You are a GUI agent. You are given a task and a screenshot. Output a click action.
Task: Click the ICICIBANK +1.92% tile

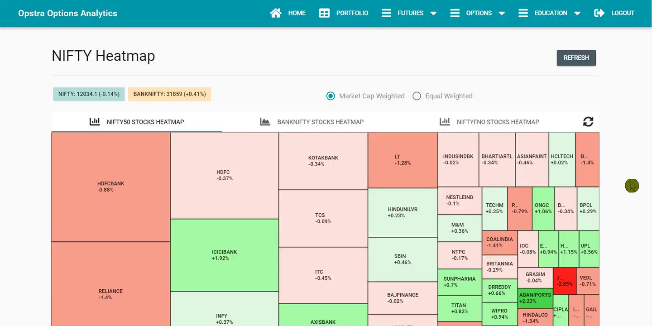[225, 255]
